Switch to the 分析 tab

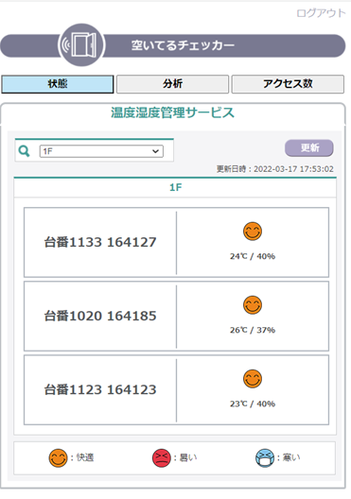172,84
